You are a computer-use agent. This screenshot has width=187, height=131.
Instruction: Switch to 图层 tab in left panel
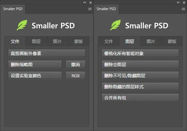[36, 41]
